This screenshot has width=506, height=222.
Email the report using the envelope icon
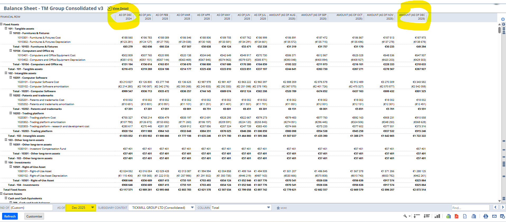(494, 216)
